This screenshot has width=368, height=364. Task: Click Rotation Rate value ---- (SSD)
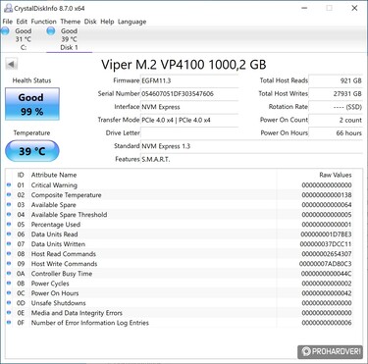tap(336, 107)
